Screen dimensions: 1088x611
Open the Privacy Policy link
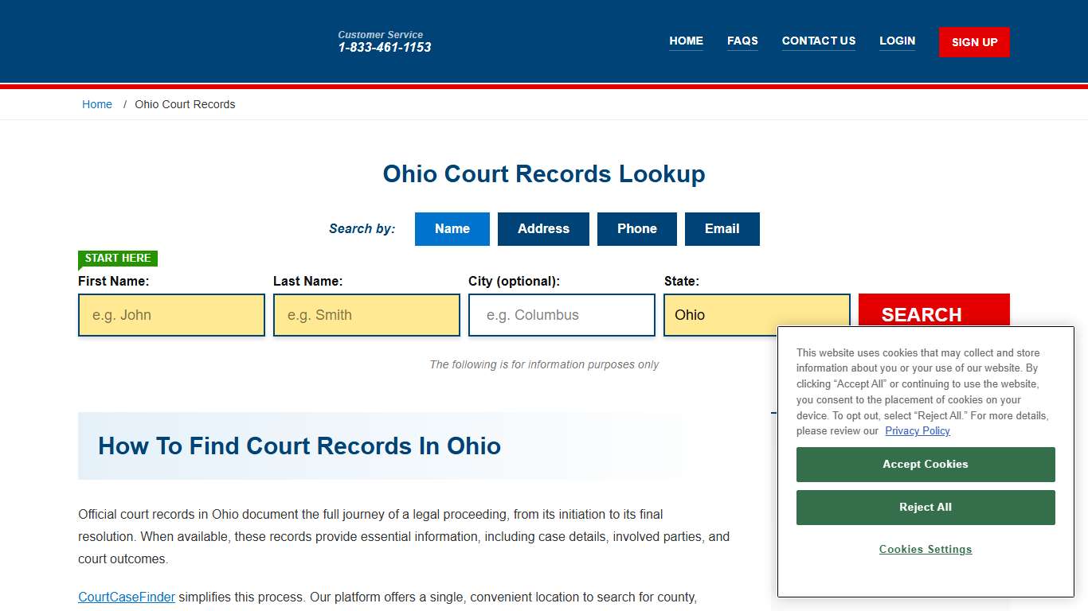(x=917, y=430)
